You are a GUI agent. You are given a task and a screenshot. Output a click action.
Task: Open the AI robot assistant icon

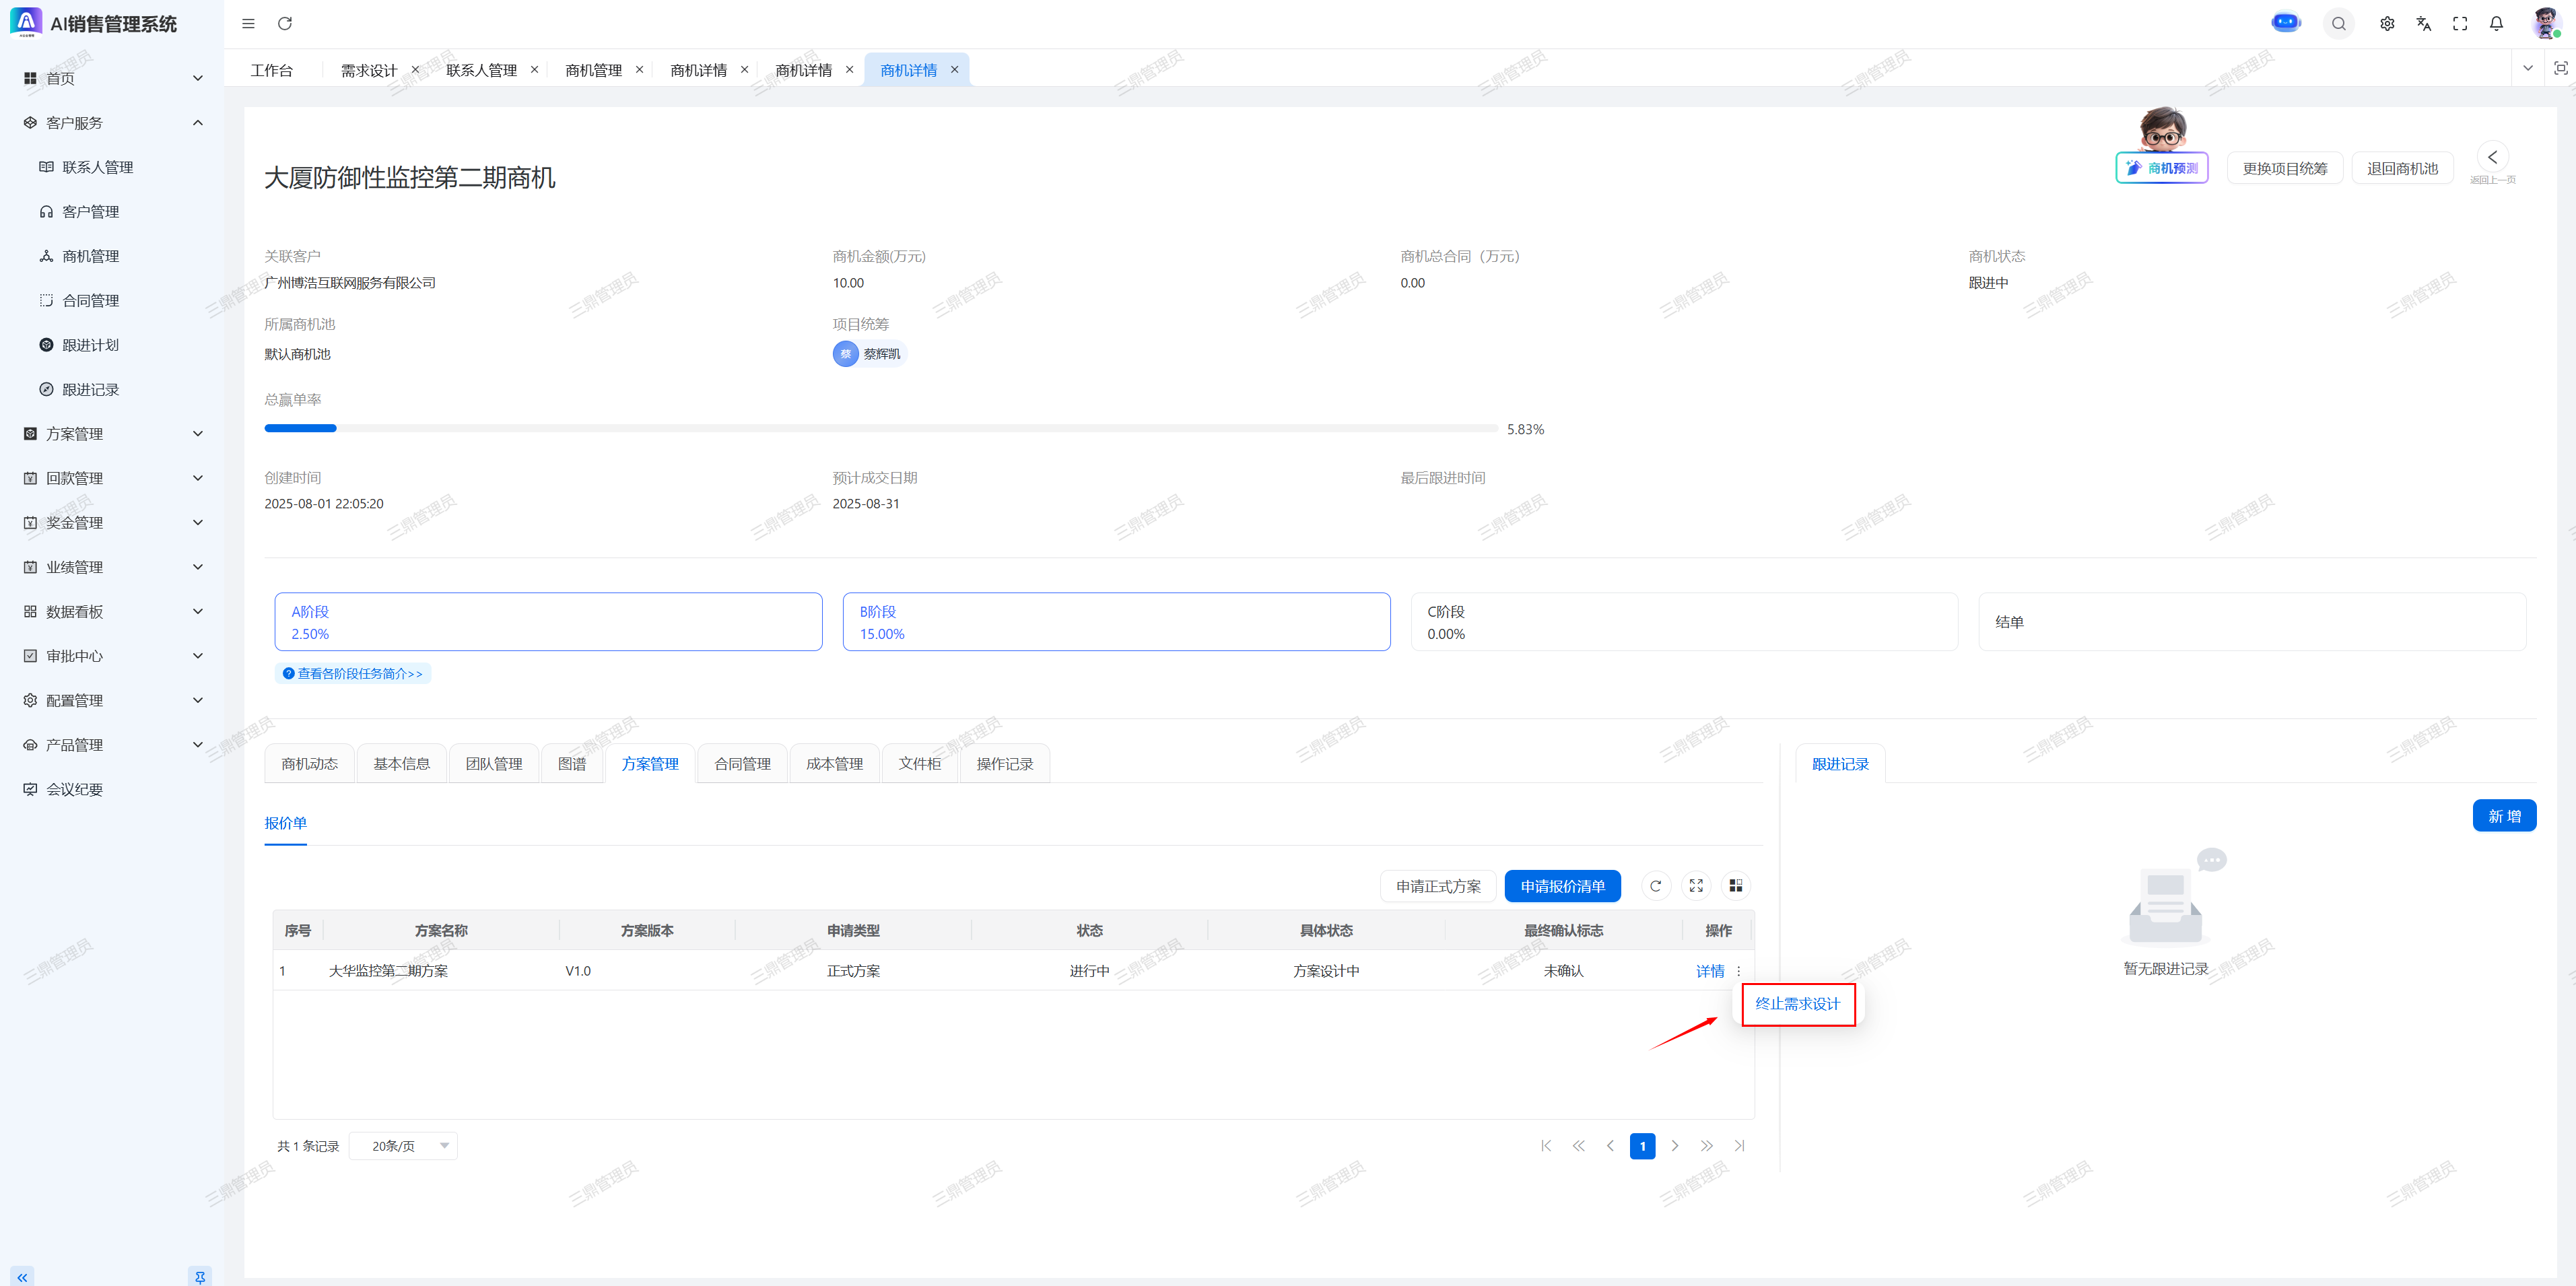(2285, 23)
